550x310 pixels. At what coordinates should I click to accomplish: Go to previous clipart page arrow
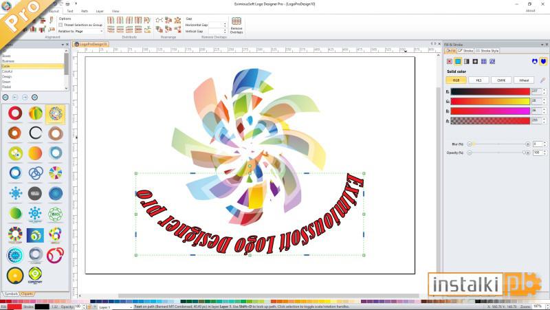pos(15,97)
